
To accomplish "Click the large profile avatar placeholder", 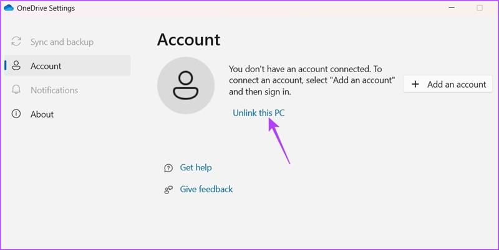I will pos(186,85).
